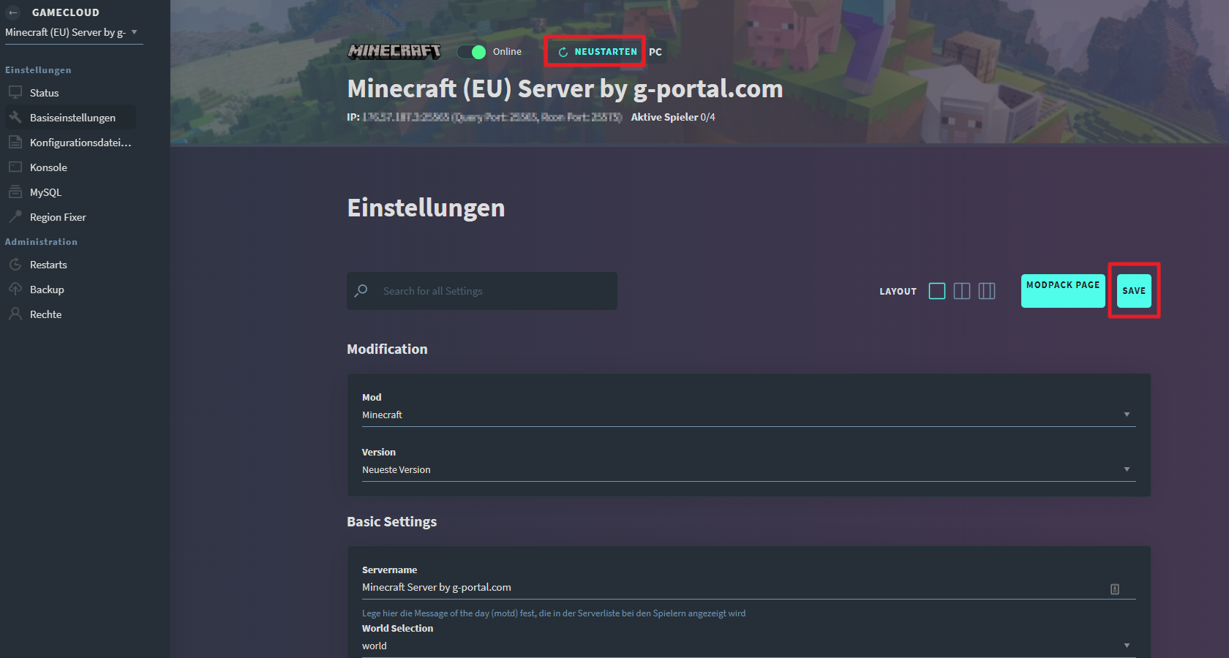Click the Konsole terminal icon
Image resolution: width=1229 pixels, height=658 pixels.
[16, 167]
